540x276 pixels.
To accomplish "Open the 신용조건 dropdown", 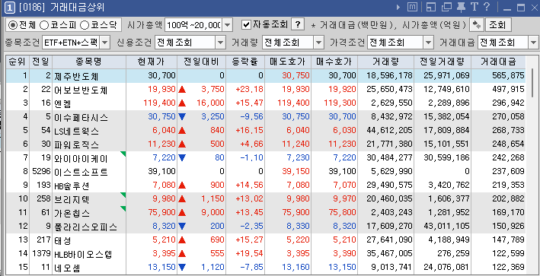I will pyautogui.click(x=220, y=43).
